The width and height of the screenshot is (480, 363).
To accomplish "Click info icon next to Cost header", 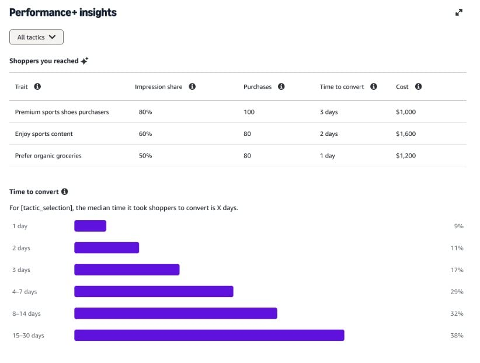I will (x=418, y=87).
